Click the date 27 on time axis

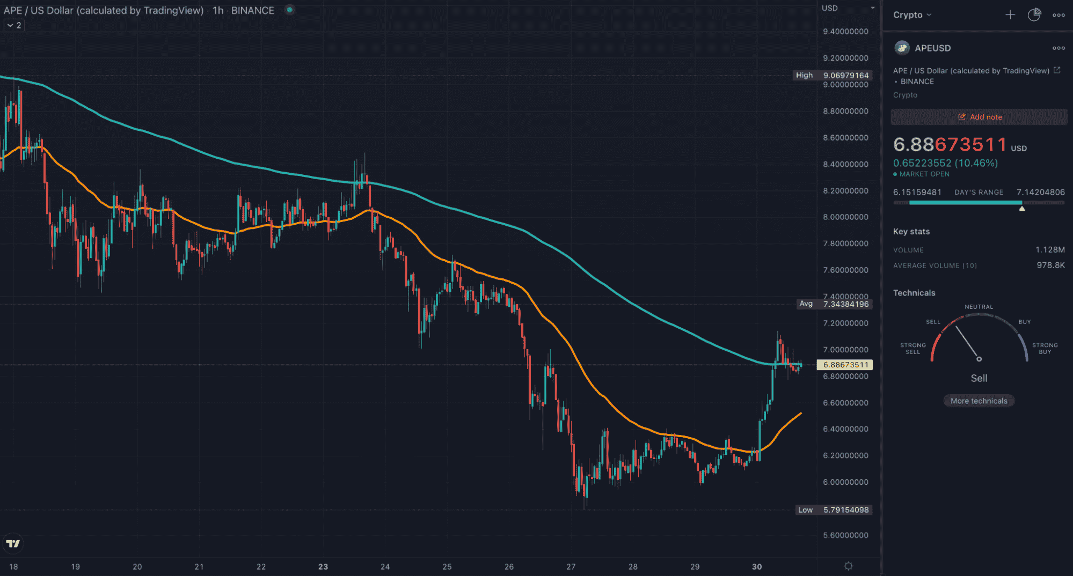pos(571,566)
